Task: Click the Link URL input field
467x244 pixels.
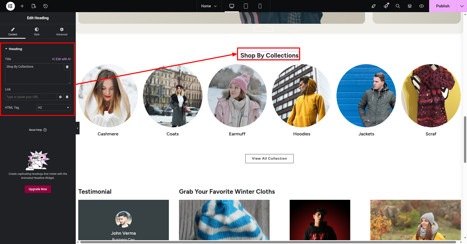Action: 31,97
